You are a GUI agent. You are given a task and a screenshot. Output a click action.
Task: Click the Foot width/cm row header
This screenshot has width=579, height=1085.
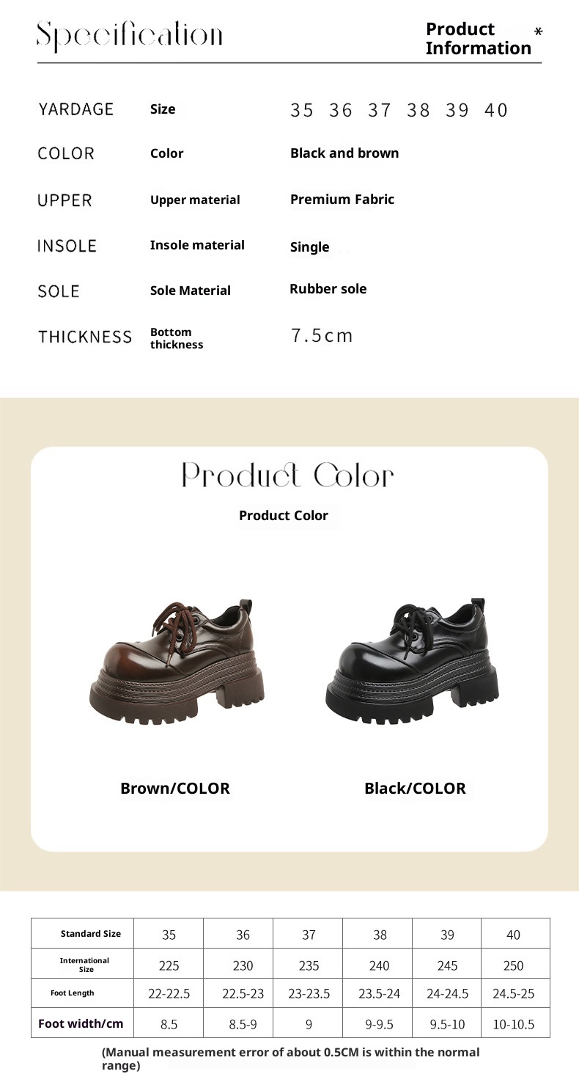81,1024
